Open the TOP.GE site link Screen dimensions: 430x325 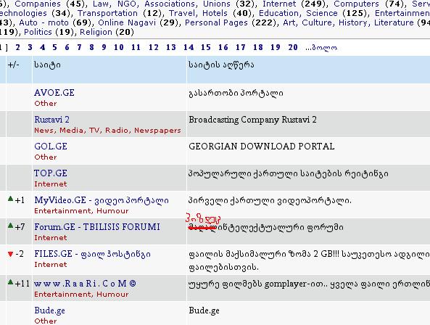pos(51,173)
